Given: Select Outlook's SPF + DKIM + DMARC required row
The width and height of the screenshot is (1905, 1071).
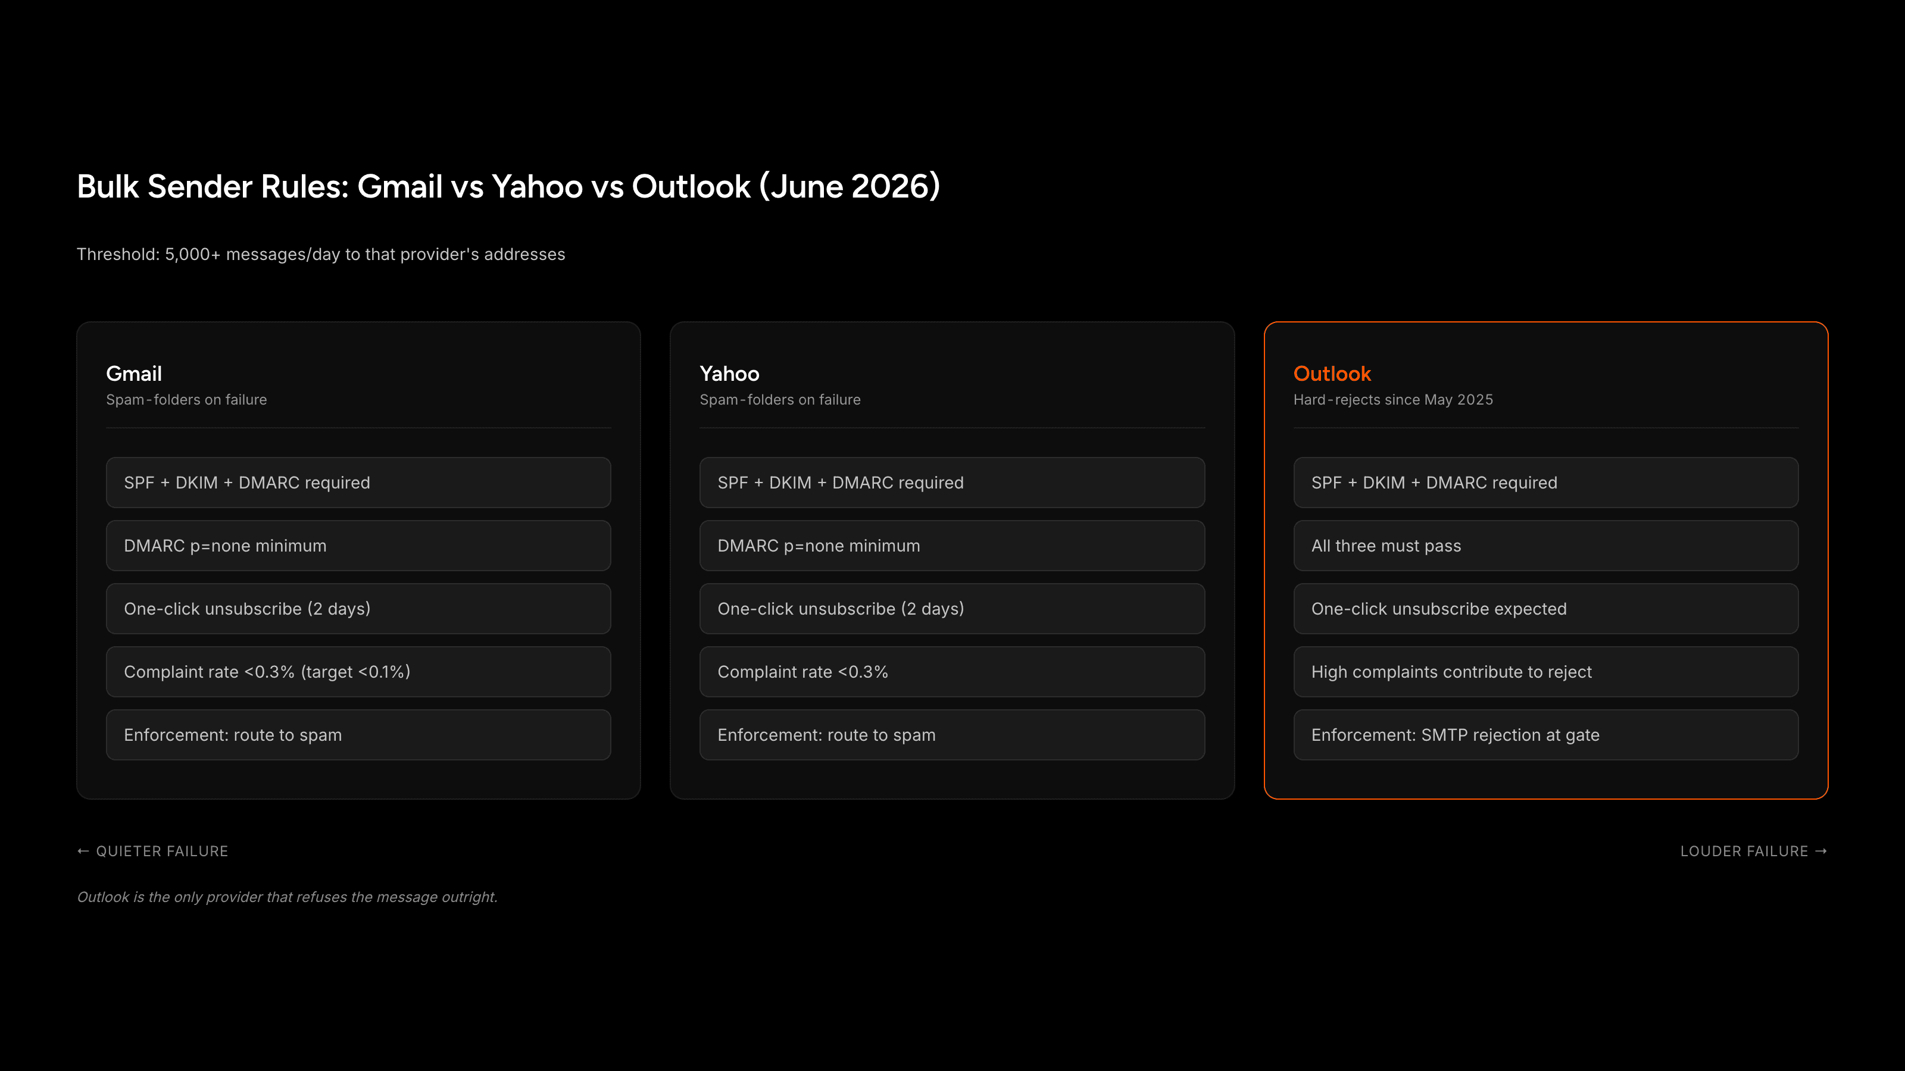Looking at the screenshot, I should coord(1547,483).
